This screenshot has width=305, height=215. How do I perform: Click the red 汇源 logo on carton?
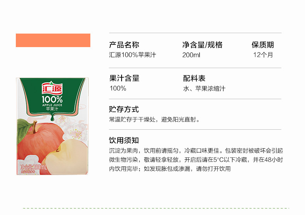tap(52, 88)
